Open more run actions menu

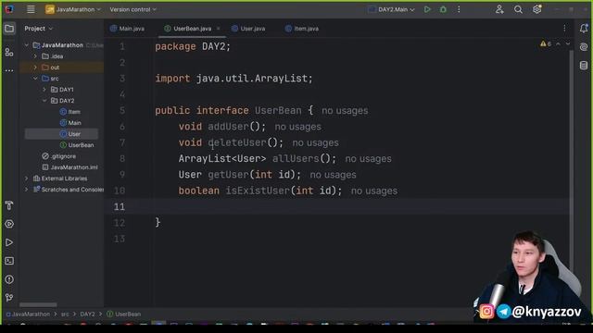click(459, 9)
